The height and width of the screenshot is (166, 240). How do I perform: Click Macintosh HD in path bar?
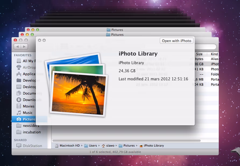(x=68, y=146)
